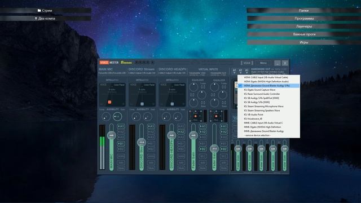Solo the DISCORD HEADPH strip
This screenshot has height=203, width=361.
[x=181, y=162]
